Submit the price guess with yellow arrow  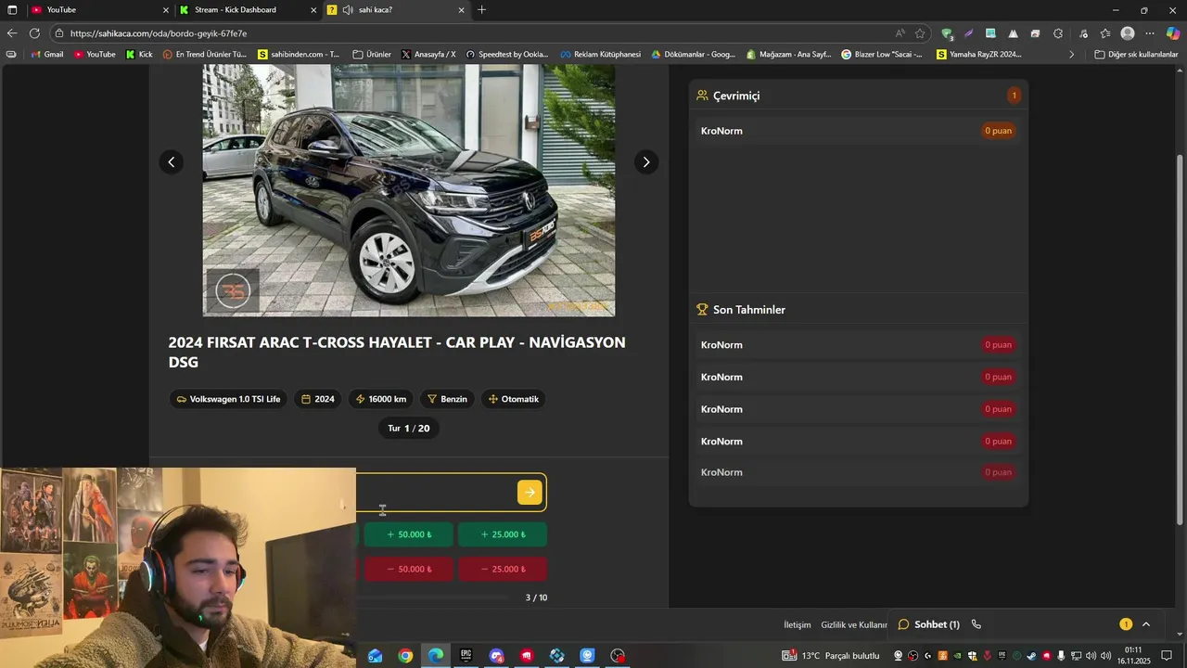tap(530, 493)
